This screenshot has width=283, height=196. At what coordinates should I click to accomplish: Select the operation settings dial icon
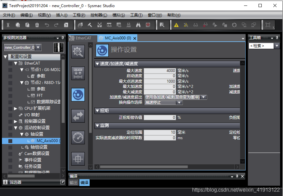coord(78,95)
